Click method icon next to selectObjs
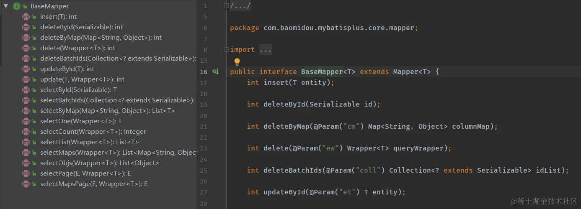This screenshot has height=209, width=581. click(26, 163)
